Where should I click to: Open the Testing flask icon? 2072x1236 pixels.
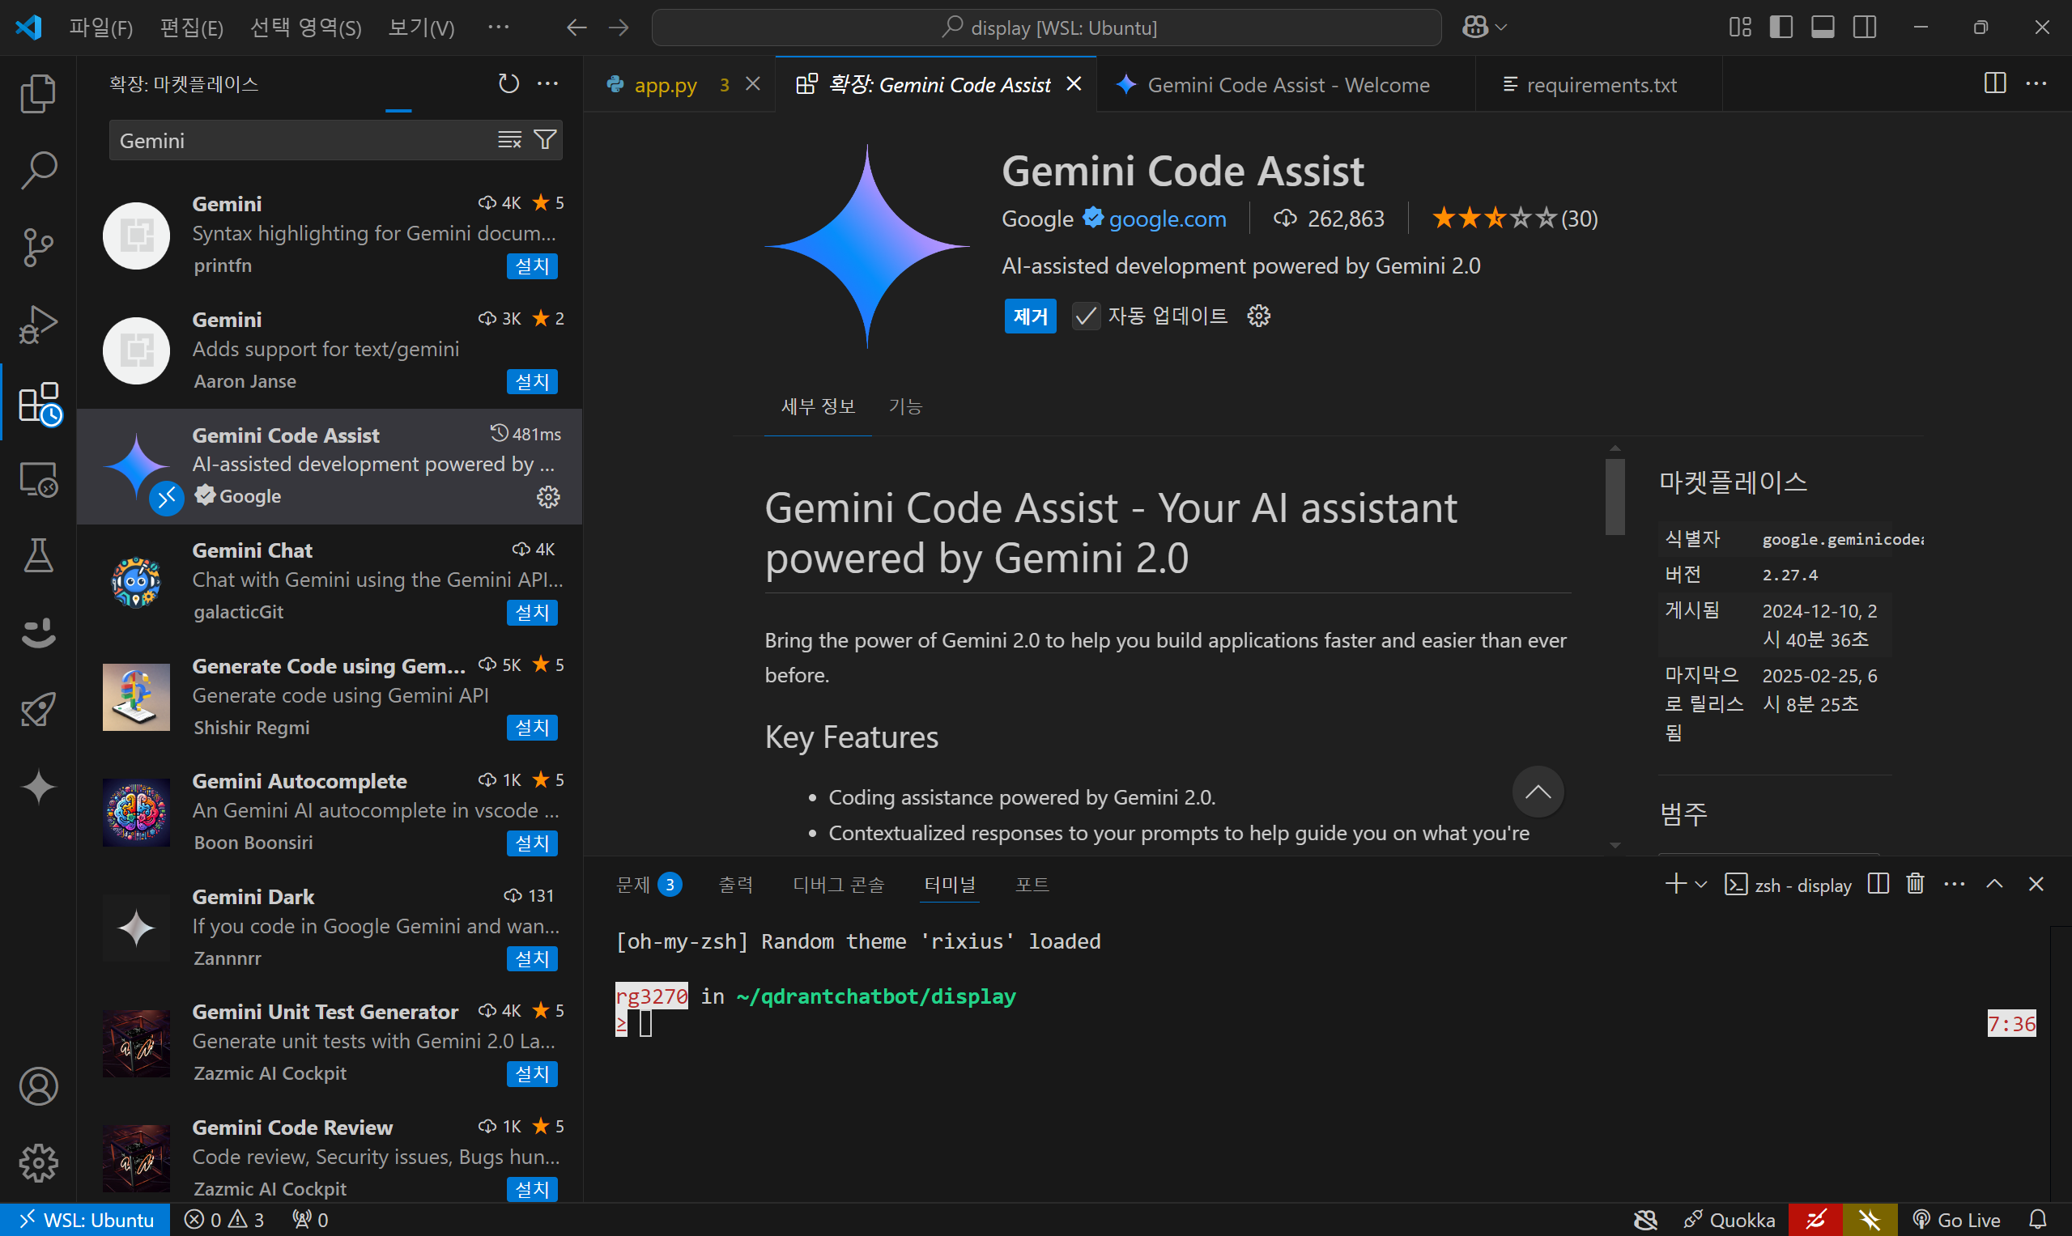[x=38, y=555]
